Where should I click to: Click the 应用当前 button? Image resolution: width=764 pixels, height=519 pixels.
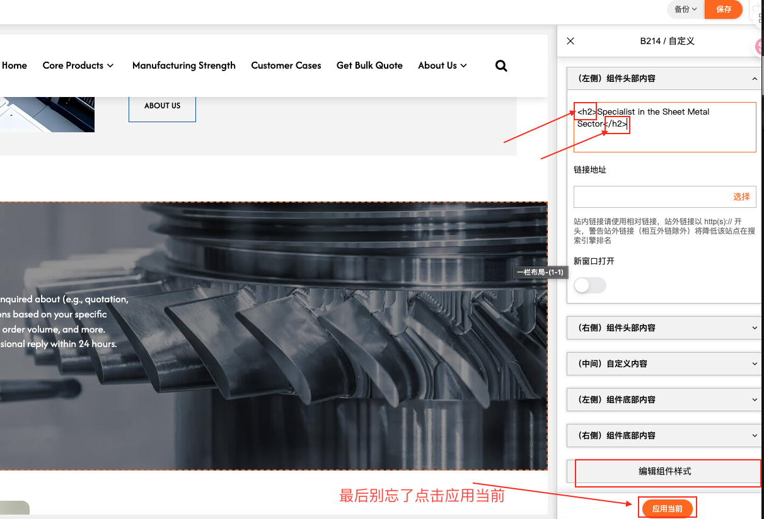[668, 508]
